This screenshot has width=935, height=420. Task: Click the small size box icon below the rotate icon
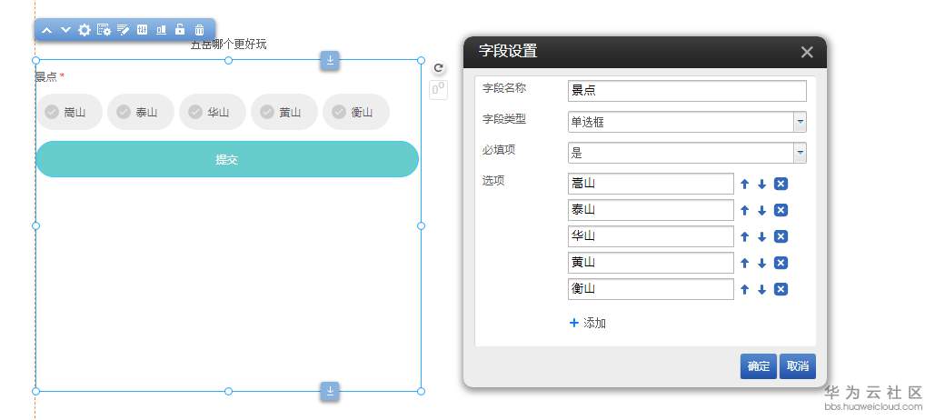point(438,89)
